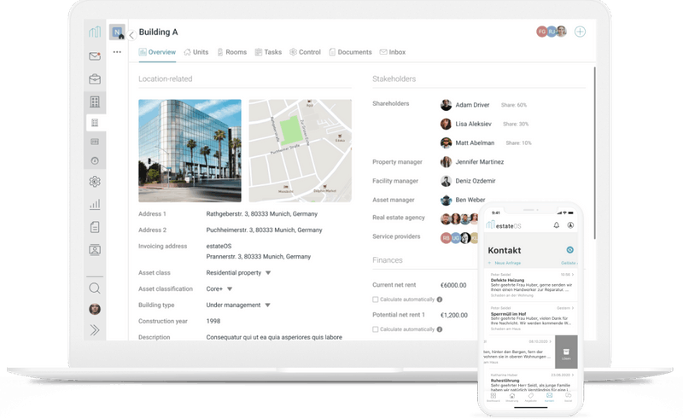Open the Building type dropdown
This screenshot has height=419, width=683.
(x=238, y=305)
